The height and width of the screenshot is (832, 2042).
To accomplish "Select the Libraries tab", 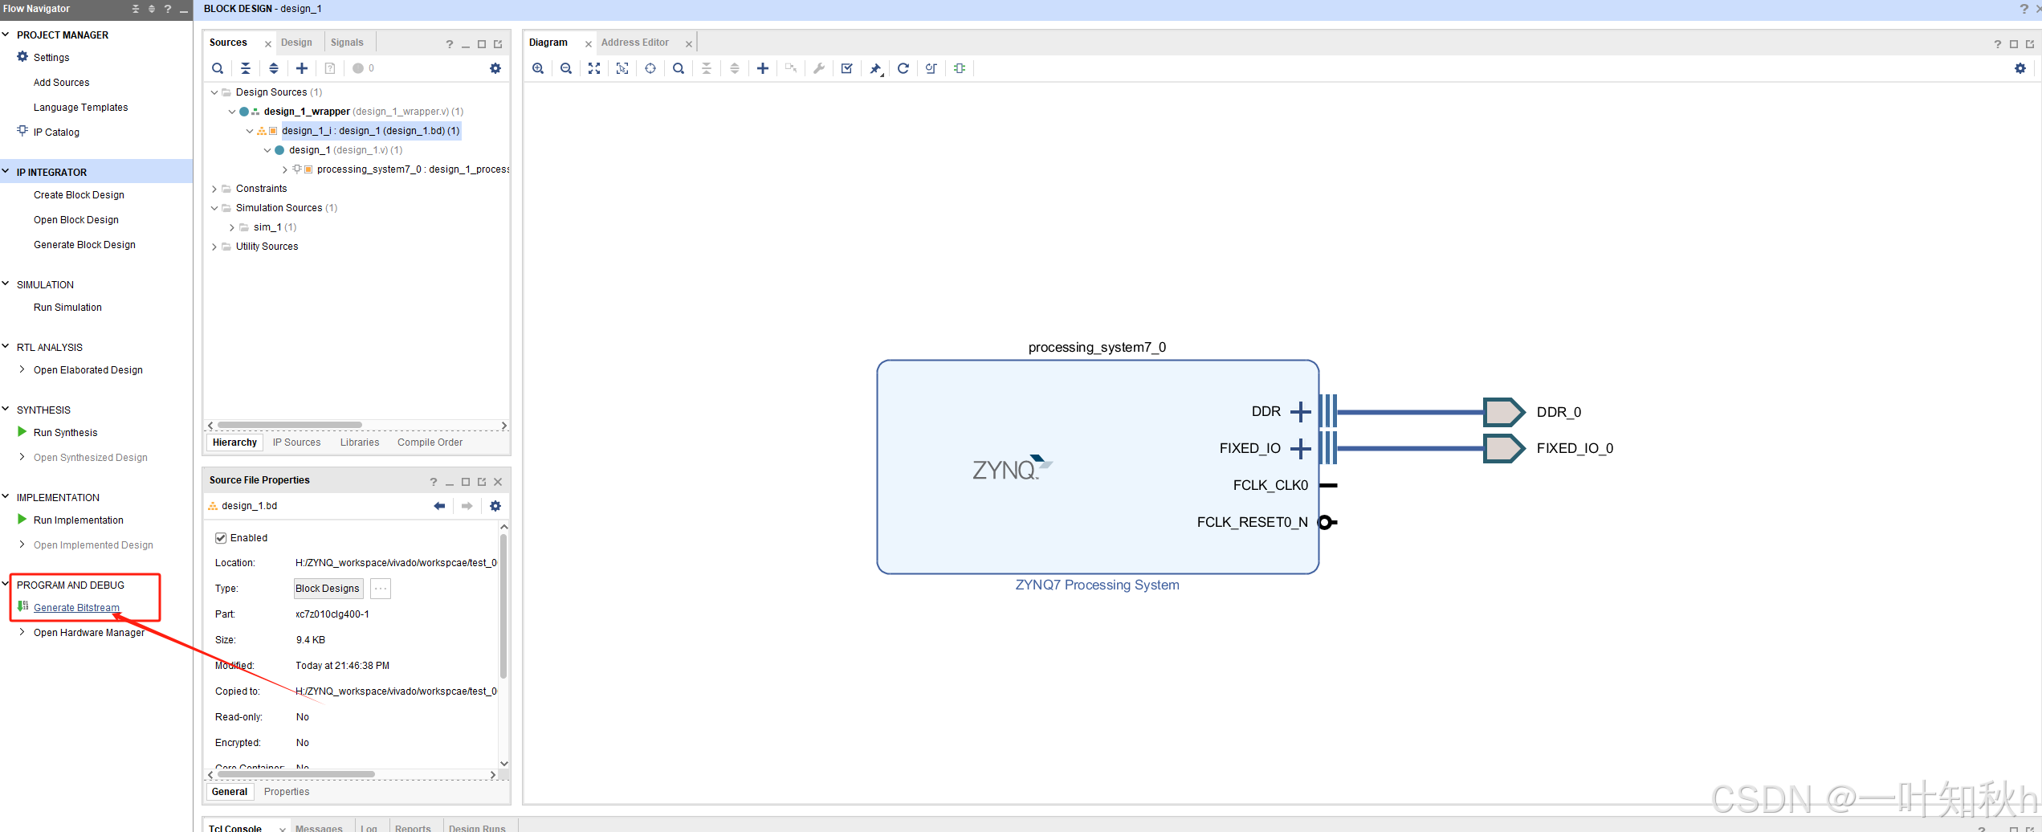I will 360,443.
